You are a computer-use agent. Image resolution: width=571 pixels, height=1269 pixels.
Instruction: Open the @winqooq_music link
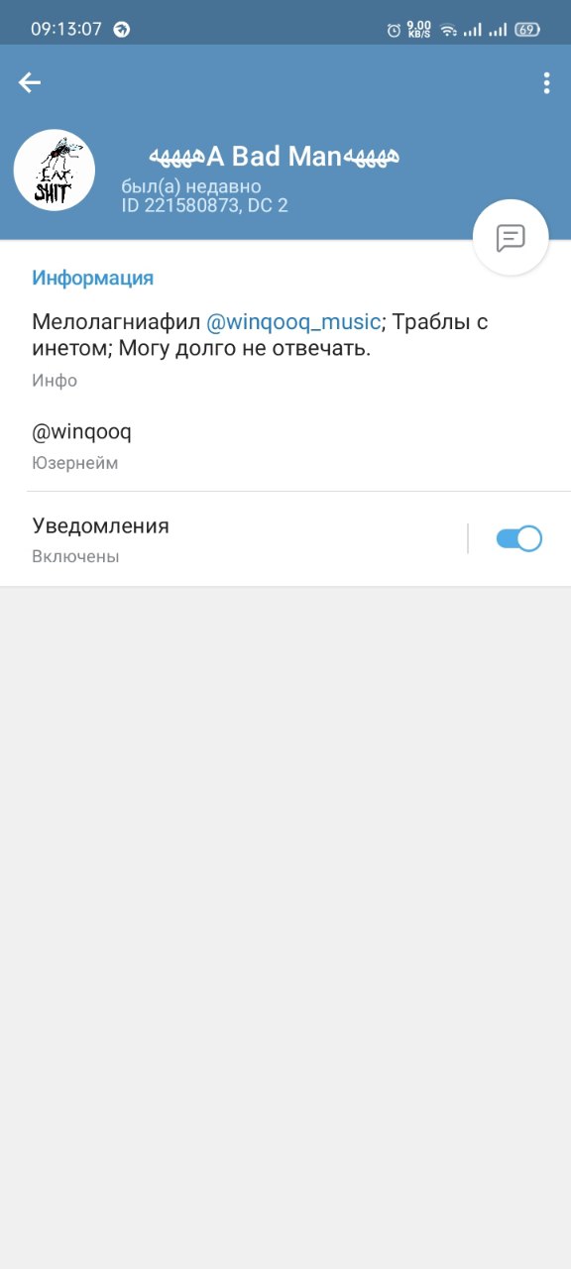pyautogui.click(x=293, y=322)
